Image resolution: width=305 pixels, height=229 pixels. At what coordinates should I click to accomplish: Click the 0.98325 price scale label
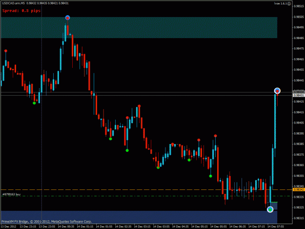click(299, 208)
